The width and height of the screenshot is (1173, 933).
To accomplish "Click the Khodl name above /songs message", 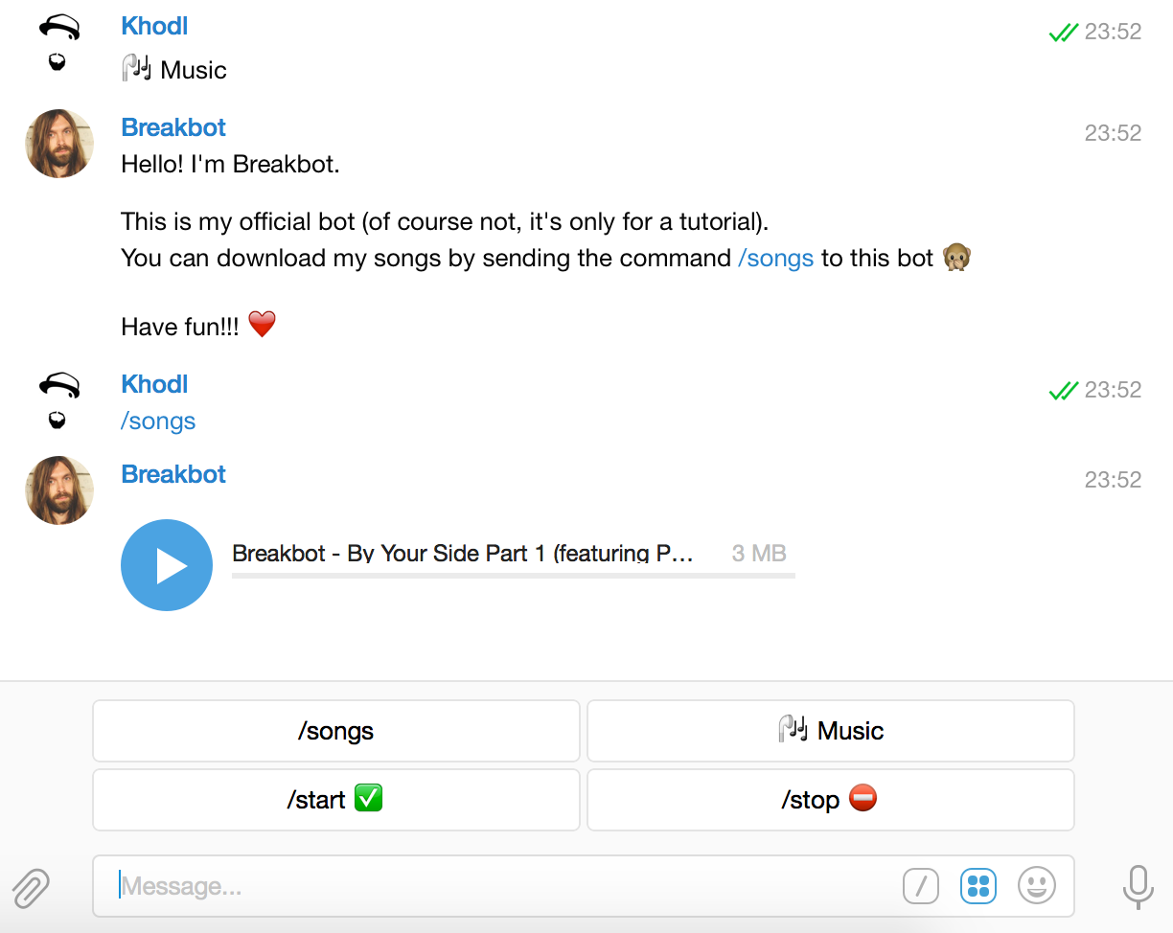I will click(x=154, y=384).
